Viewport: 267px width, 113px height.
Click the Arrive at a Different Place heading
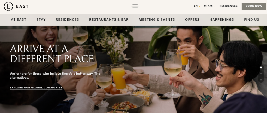[x=52, y=54]
